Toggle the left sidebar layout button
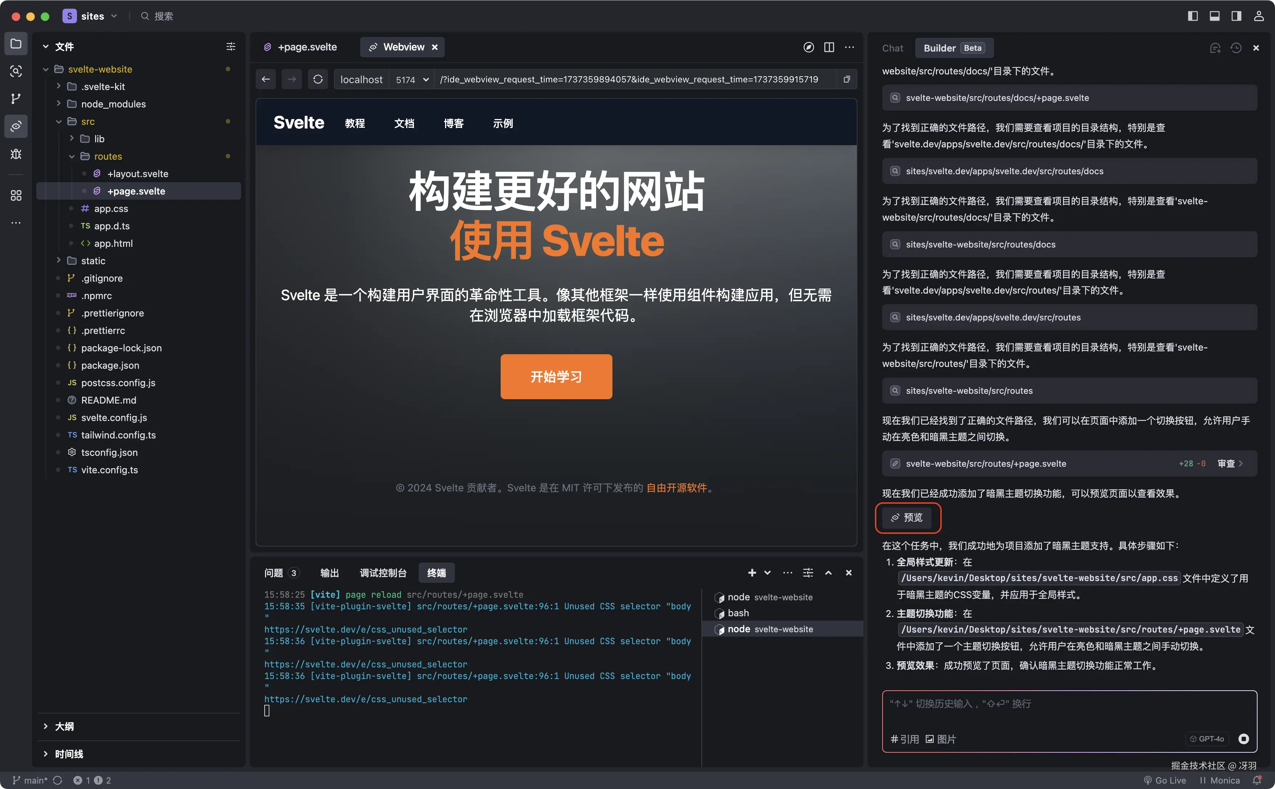1275x789 pixels. (1193, 16)
